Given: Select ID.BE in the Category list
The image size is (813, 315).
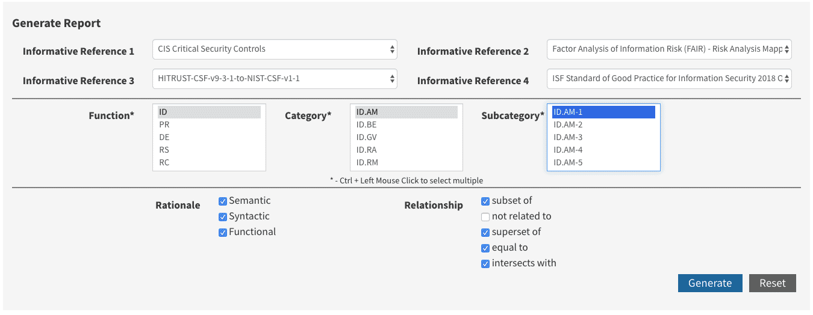Looking at the screenshot, I should [406, 124].
